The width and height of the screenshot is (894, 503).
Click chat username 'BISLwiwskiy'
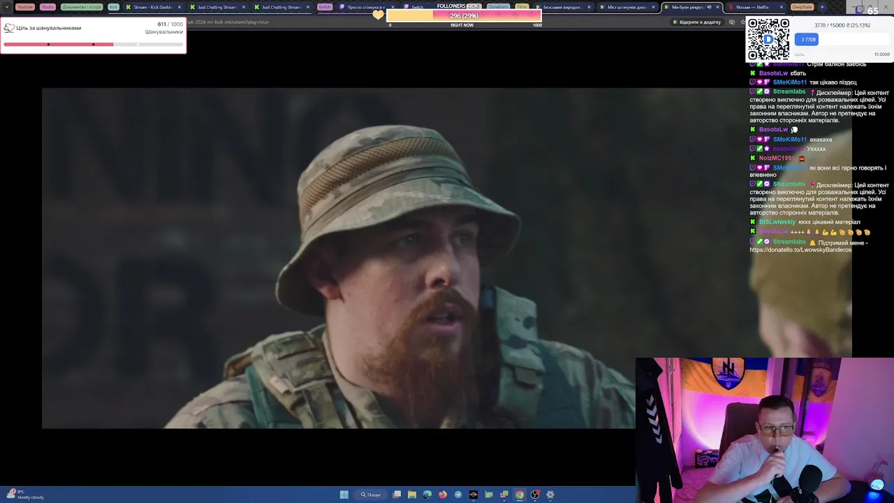pyautogui.click(x=777, y=222)
